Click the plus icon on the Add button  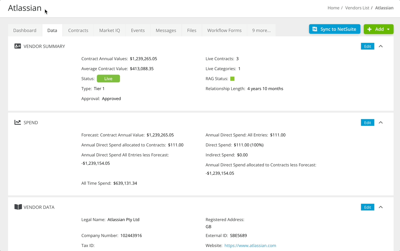(369, 29)
